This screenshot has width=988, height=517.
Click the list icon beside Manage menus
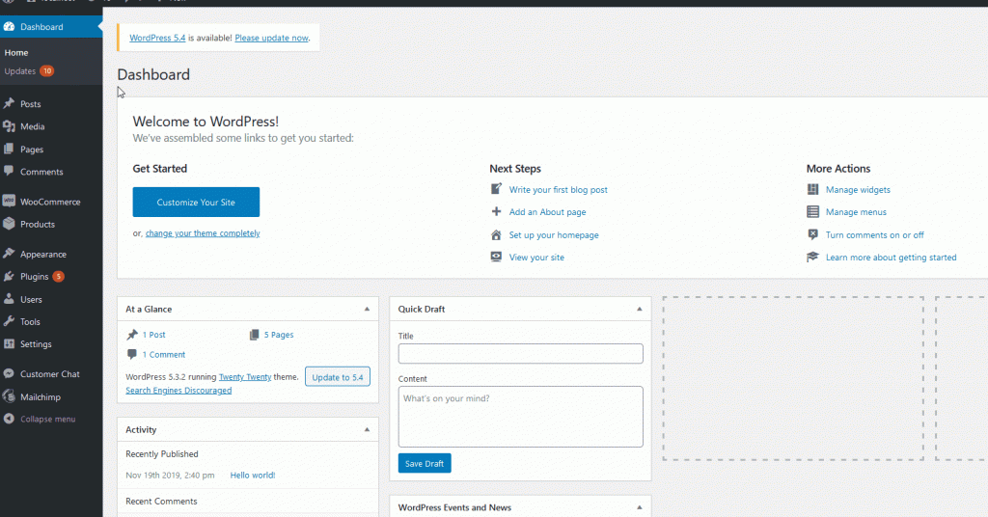point(812,211)
